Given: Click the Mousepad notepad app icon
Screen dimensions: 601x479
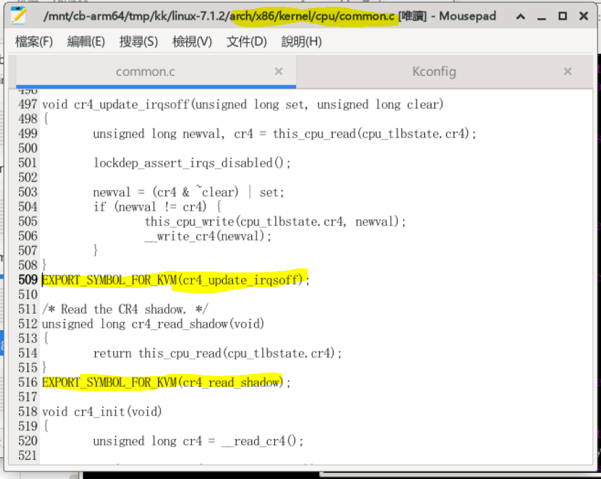Looking at the screenshot, I should pyautogui.click(x=18, y=16).
